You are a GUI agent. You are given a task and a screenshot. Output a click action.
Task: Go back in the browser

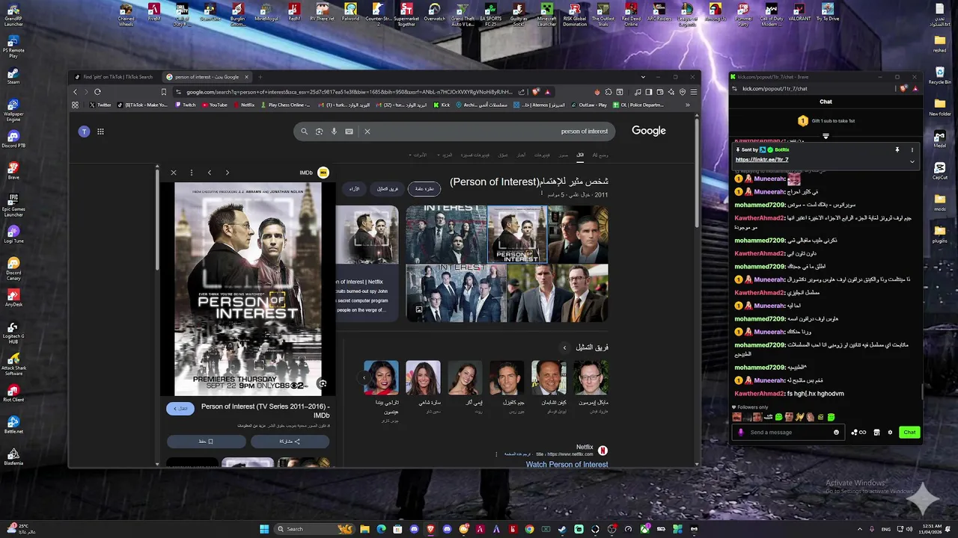[x=75, y=92]
